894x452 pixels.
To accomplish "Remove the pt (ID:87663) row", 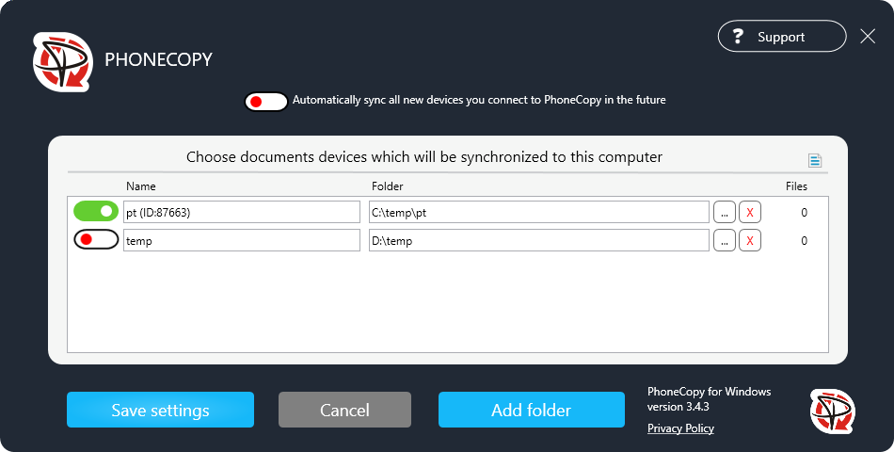I will click(750, 212).
